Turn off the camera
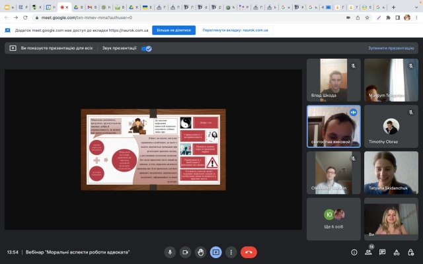Viewport: 423px width, 264px height. [185, 252]
